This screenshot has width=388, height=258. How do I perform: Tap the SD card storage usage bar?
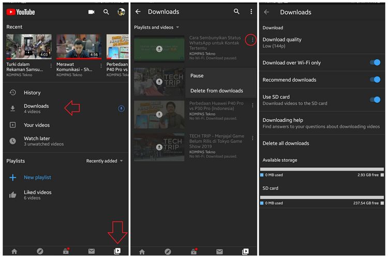click(322, 197)
